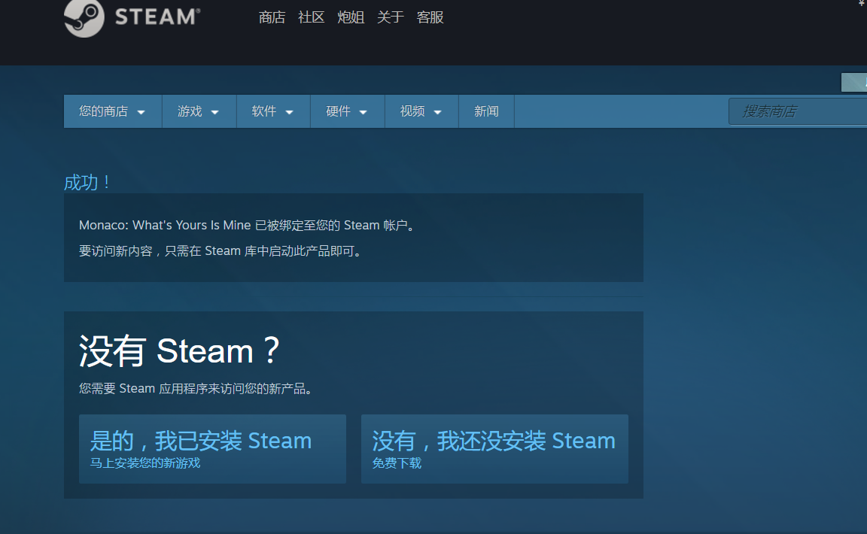Viewport: 867px width, 534px height.
Task: Click the wishlist button above the search box
Action: coord(854,83)
